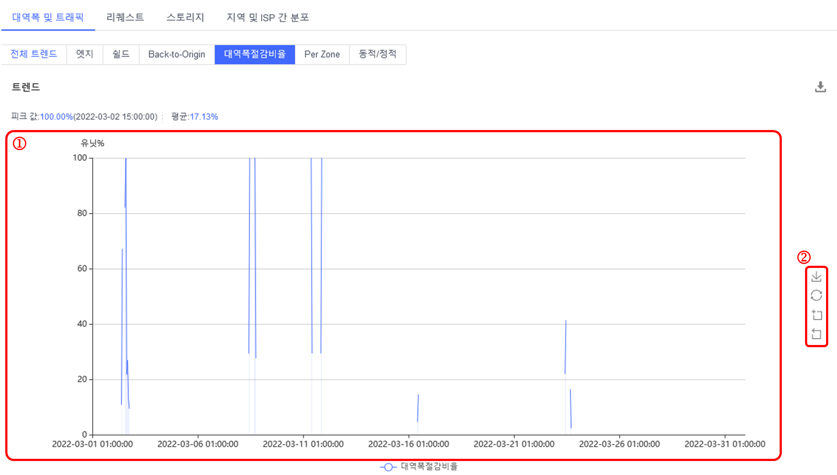Select the 대역폭절감비율 button
837x475 pixels.
tap(254, 54)
